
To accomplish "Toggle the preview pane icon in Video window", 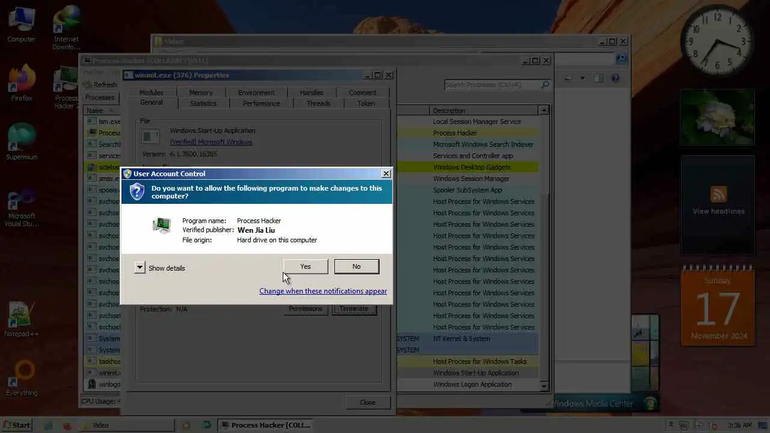I will pyautogui.click(x=599, y=78).
